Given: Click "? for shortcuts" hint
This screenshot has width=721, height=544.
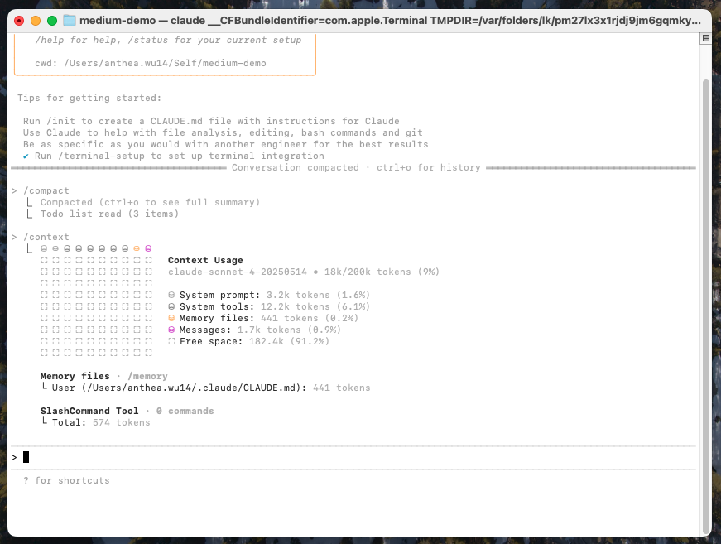Looking at the screenshot, I should point(66,480).
